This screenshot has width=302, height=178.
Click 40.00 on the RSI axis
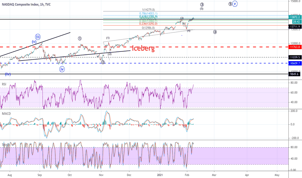point(294,102)
